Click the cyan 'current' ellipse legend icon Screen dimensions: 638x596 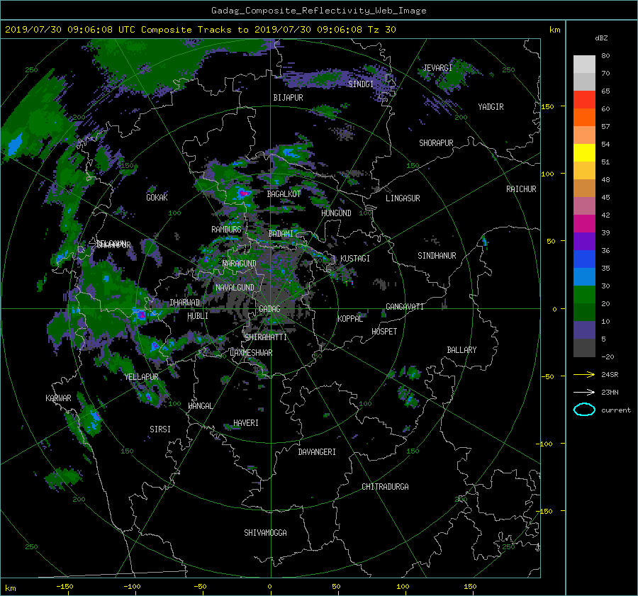[x=584, y=410]
